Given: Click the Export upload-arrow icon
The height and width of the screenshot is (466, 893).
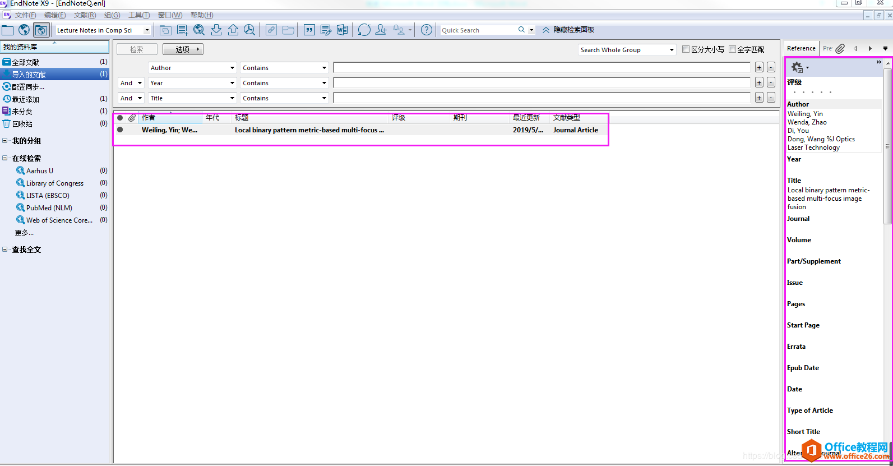Looking at the screenshot, I should pyautogui.click(x=233, y=30).
